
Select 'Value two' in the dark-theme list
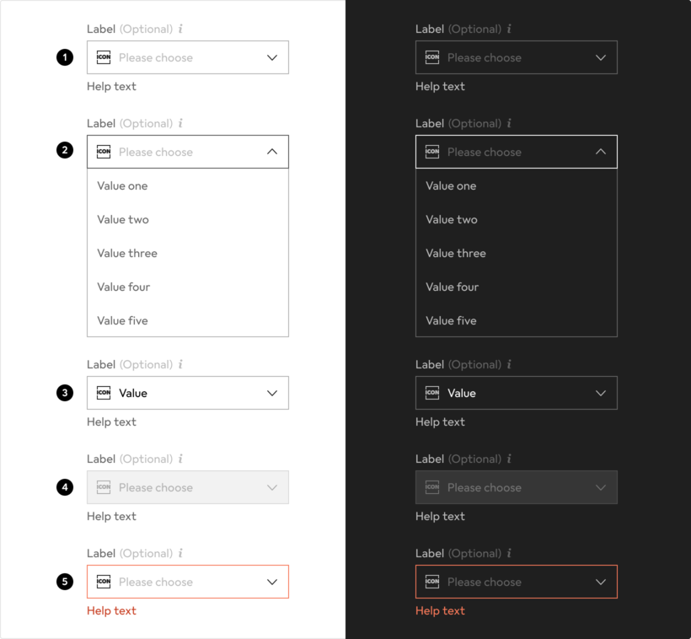452,219
